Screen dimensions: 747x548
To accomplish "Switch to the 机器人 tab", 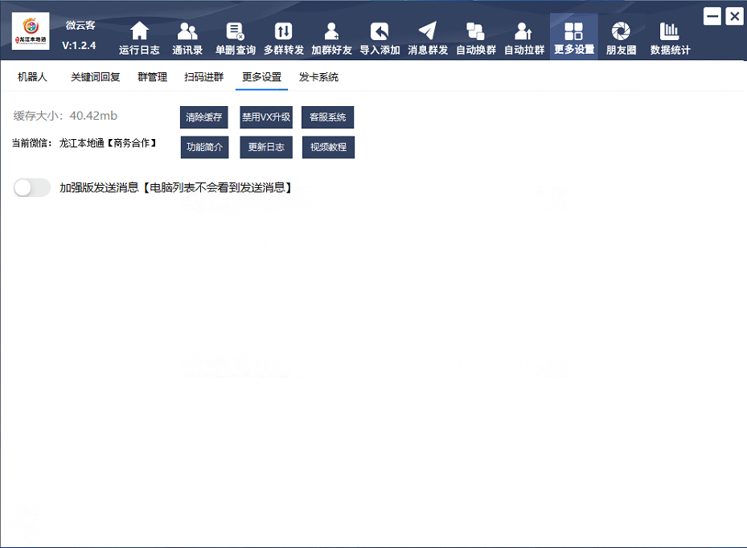I will click(x=33, y=78).
